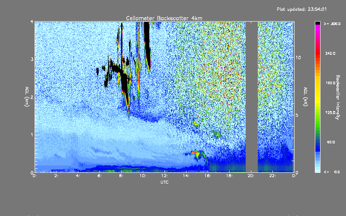Click the '>= 300.0' colorbar label
Viewport: 346px width, 216px height.
click(x=332, y=24)
